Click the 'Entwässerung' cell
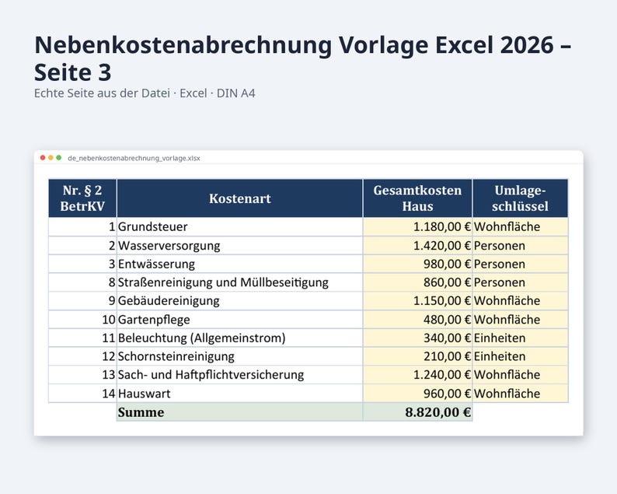The height and width of the screenshot is (494, 617). coord(239,264)
